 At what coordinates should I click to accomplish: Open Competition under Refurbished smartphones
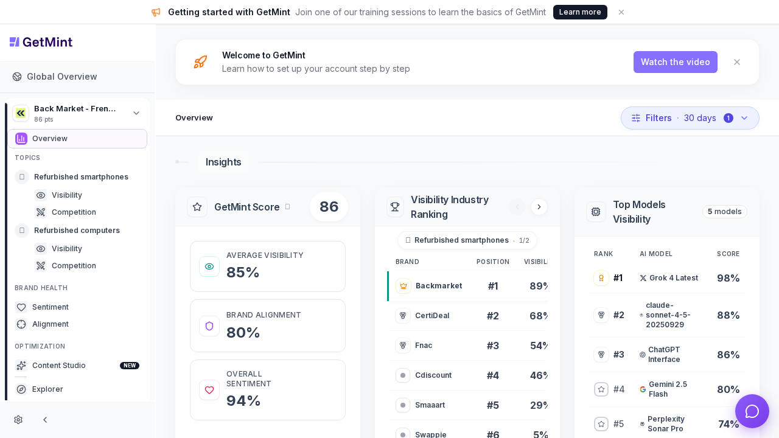[74, 212]
